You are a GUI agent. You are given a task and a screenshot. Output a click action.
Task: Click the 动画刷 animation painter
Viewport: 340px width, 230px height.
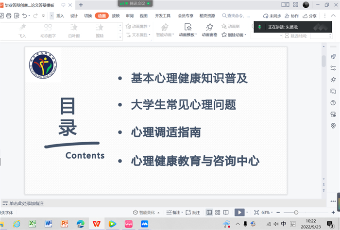(x=231, y=26)
